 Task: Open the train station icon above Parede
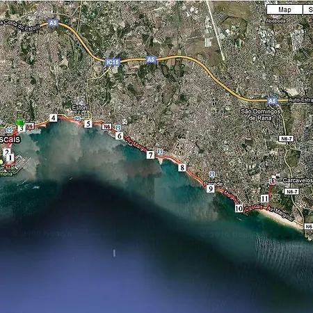[211, 175]
